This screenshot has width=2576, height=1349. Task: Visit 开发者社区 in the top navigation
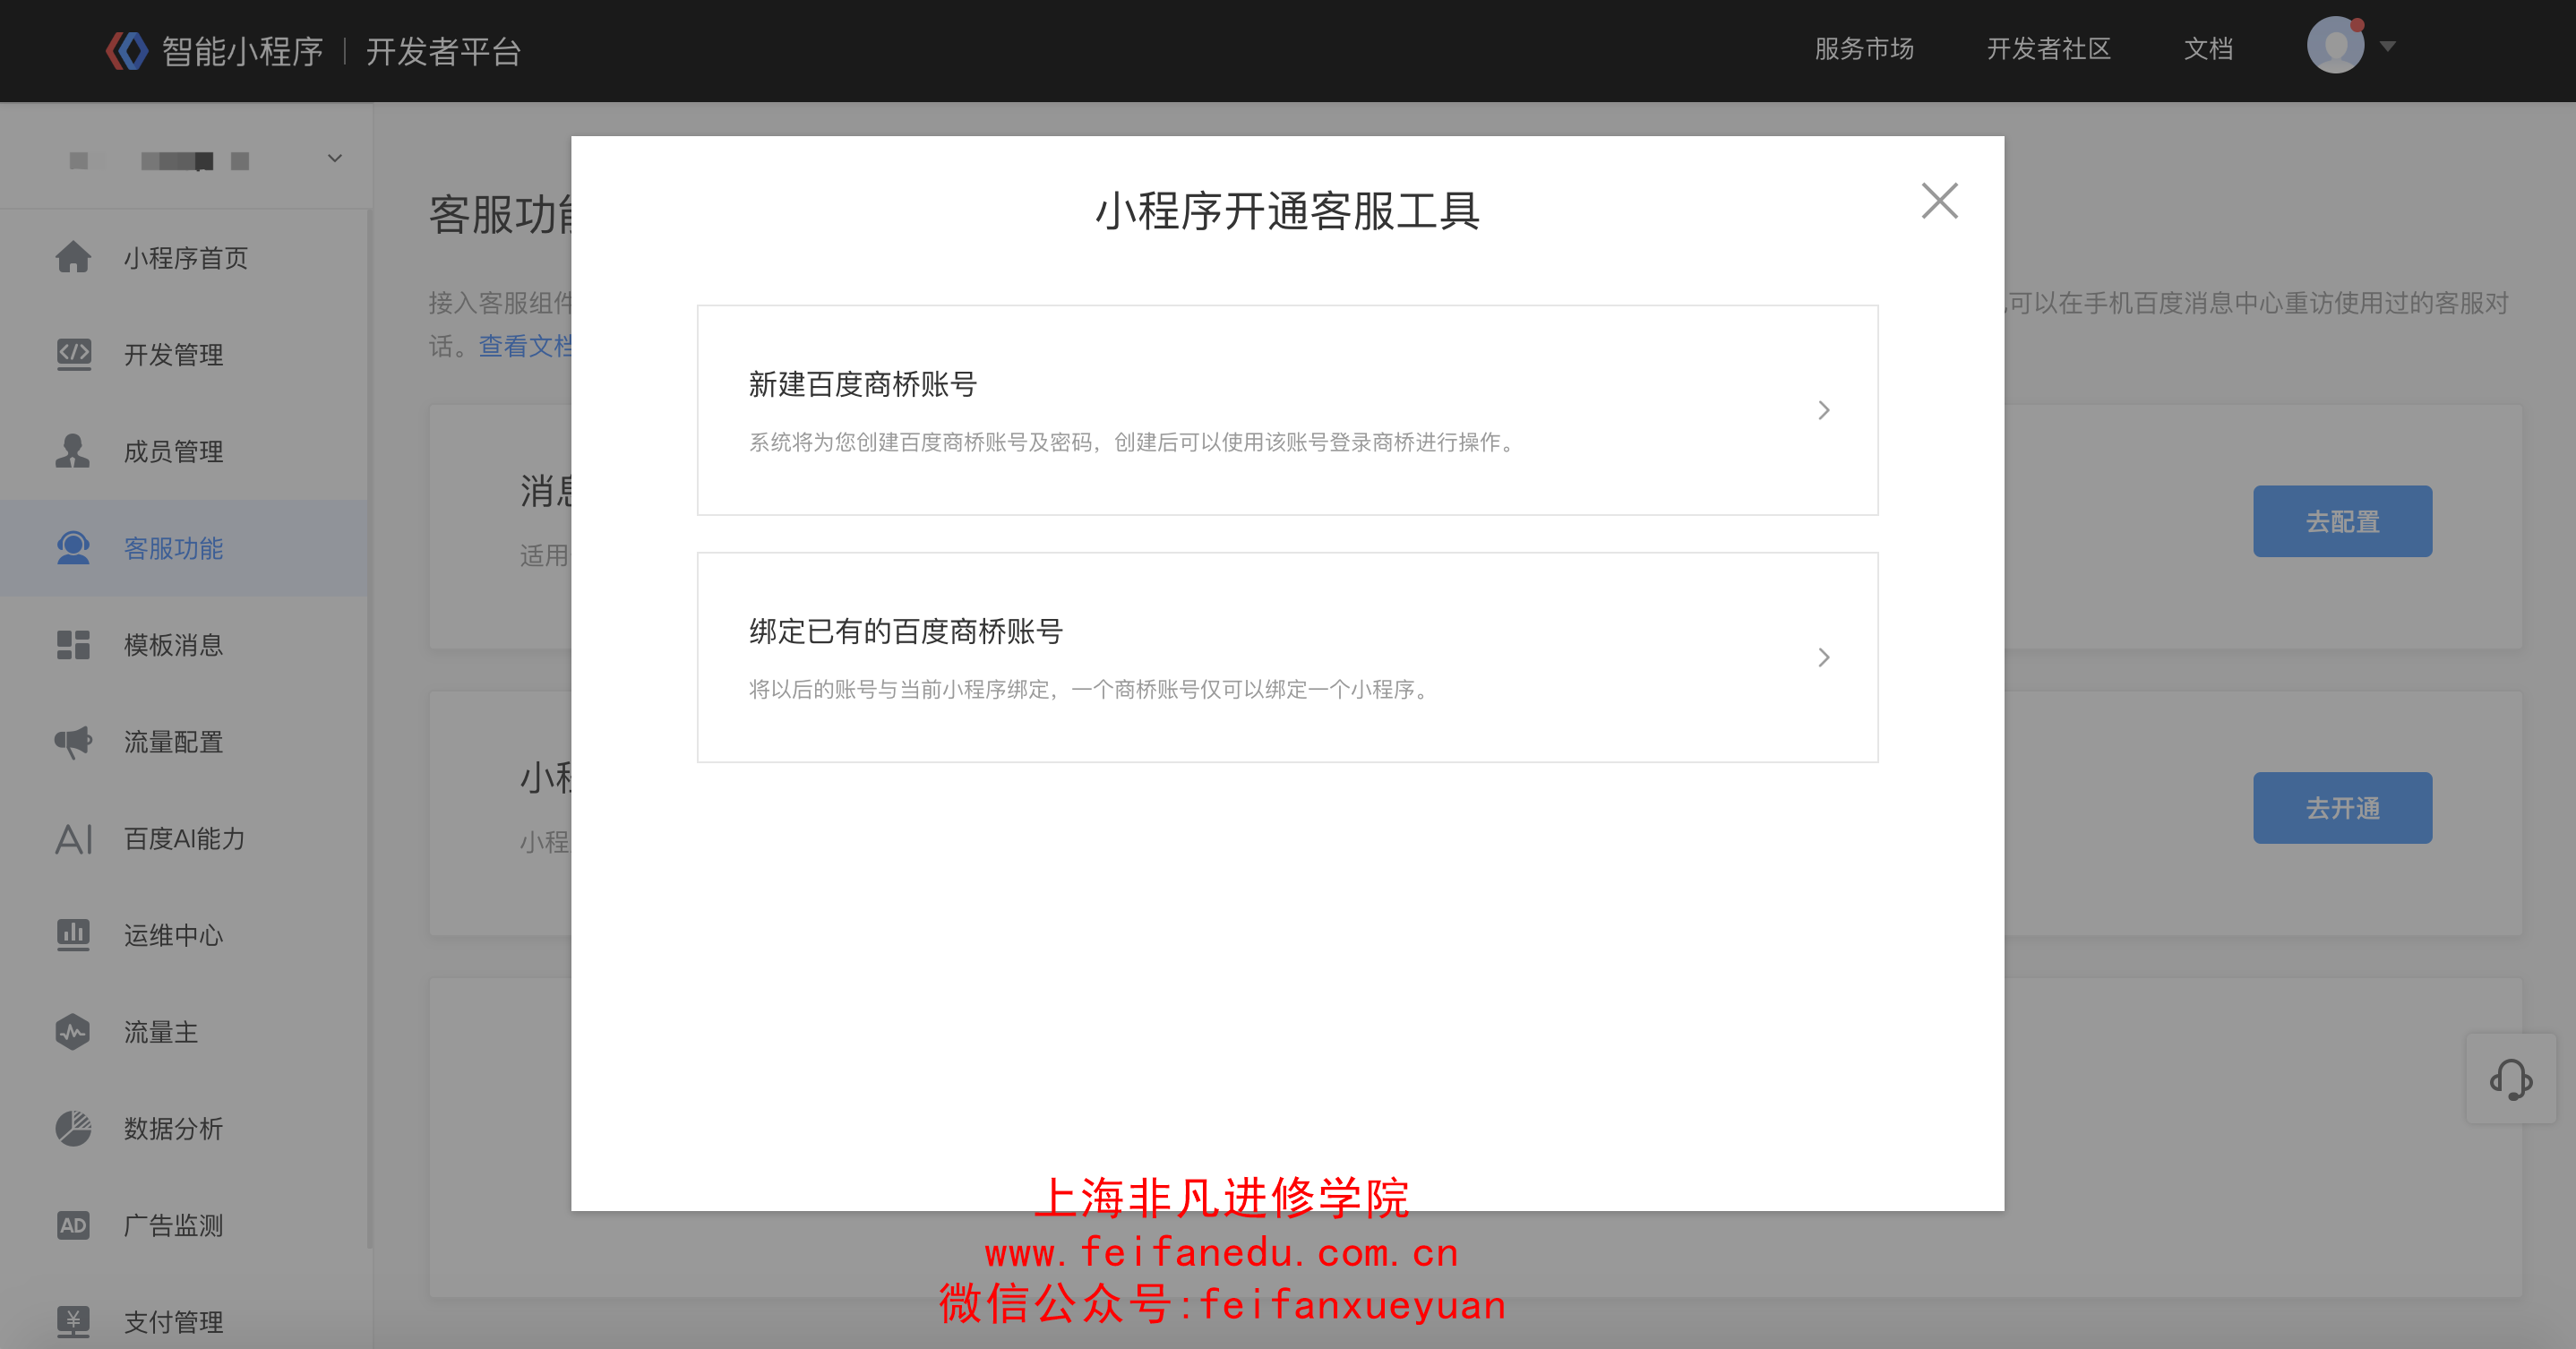2048,48
